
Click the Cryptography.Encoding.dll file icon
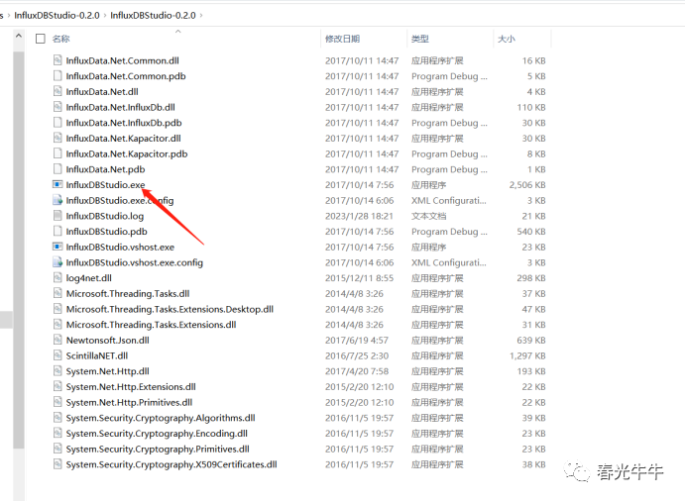click(x=57, y=434)
